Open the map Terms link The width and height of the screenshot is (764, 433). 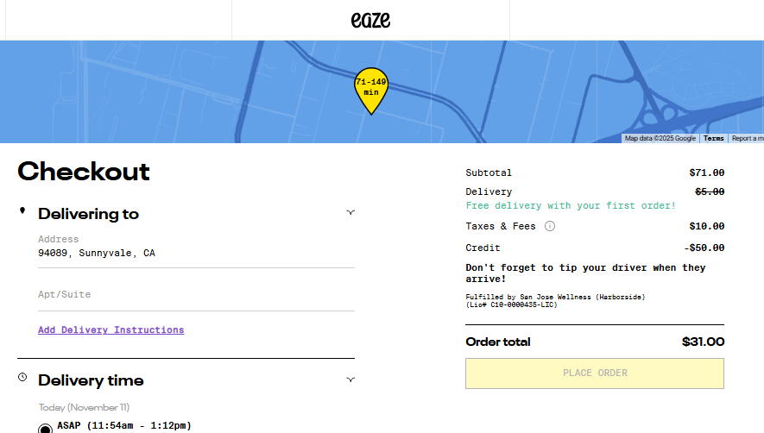tap(713, 138)
